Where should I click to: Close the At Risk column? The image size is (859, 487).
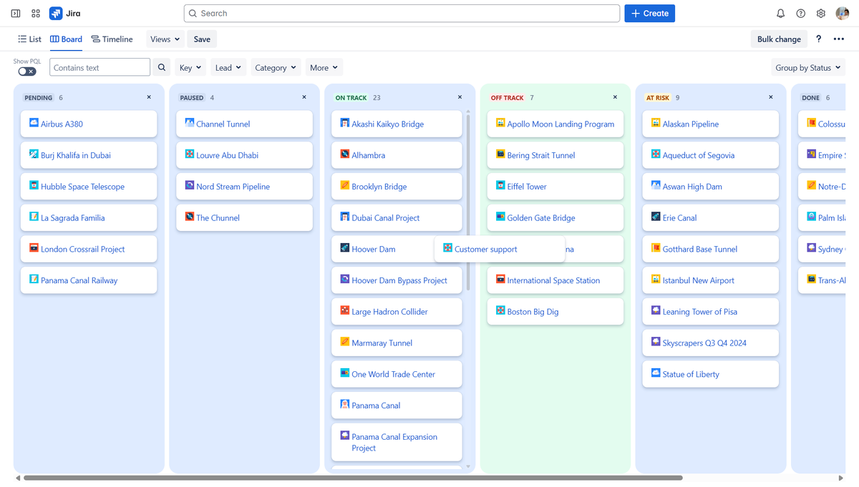(x=771, y=97)
